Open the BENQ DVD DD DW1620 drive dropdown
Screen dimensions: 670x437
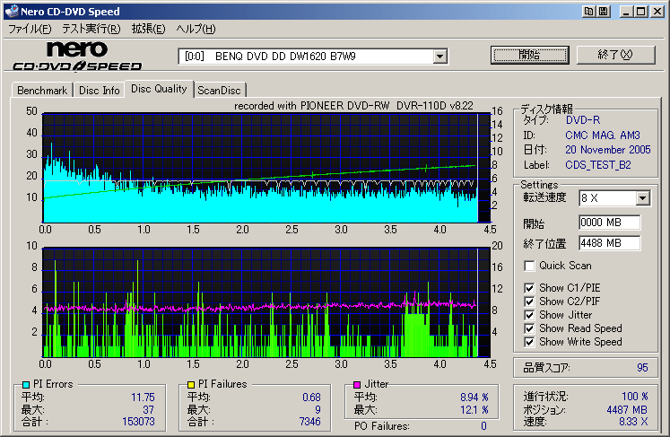(x=439, y=57)
